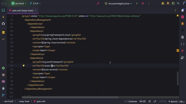186x104 pixels.
Task: Run AccountsApplication with play button
Action: tap(137, 3)
